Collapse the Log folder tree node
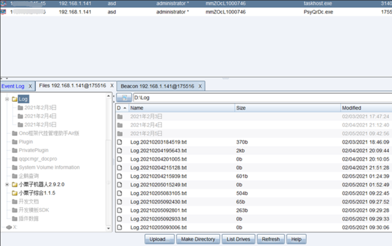The width and height of the screenshot is (392, 246). click(x=7, y=99)
